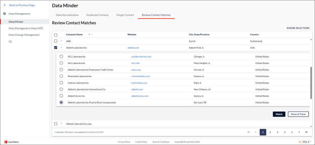Select the Riverbank Laboratories radio button
Screen dimensions: 315x145
pos(61,76)
